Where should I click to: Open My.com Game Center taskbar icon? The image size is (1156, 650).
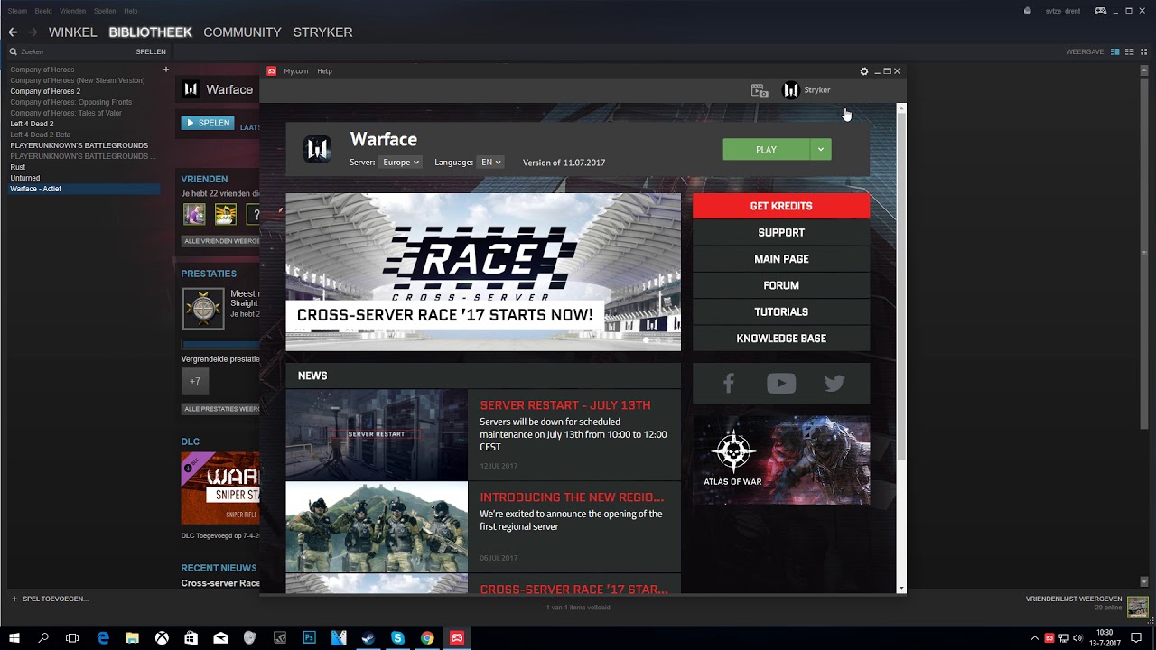[457, 638]
